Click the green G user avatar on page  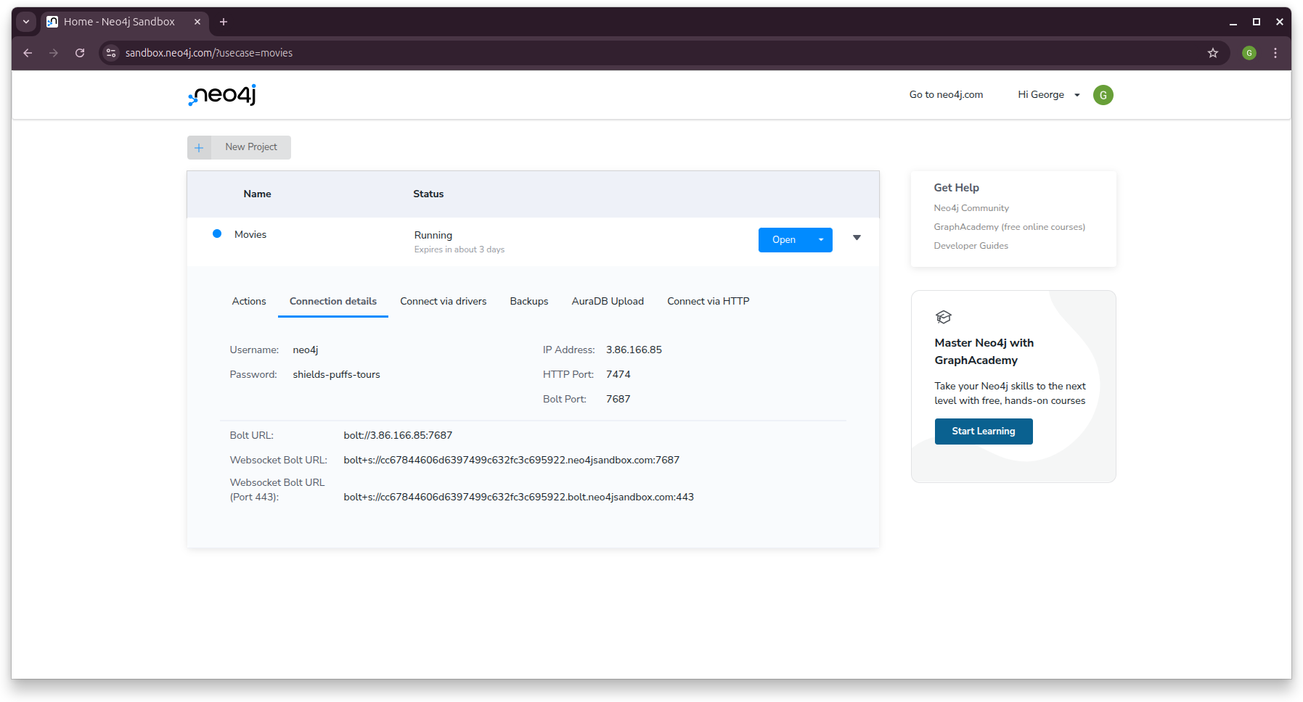click(1103, 95)
